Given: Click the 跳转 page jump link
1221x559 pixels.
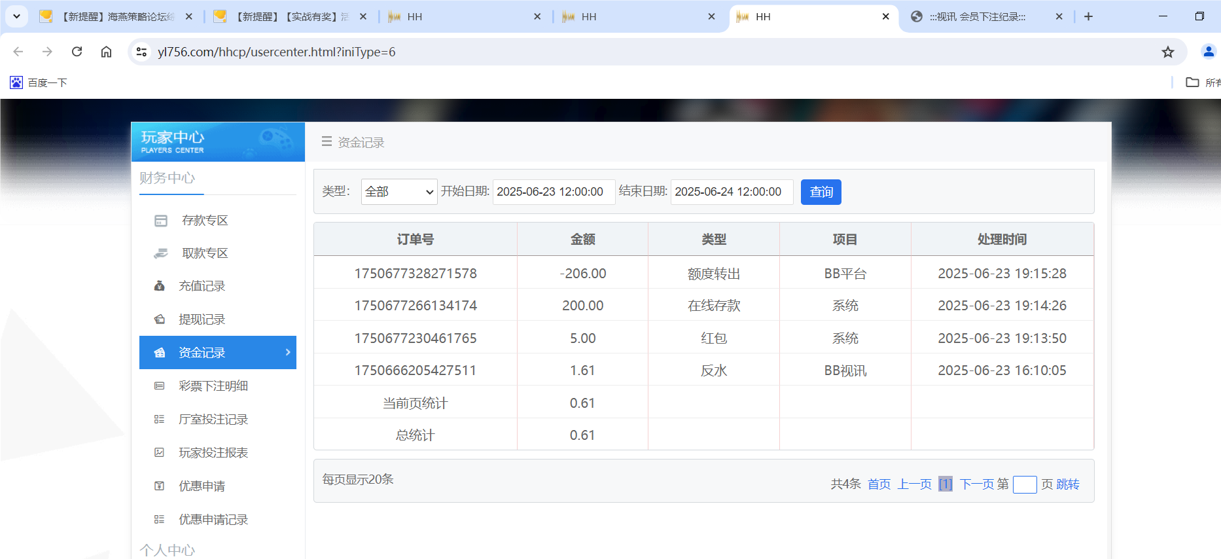Looking at the screenshot, I should (x=1067, y=484).
